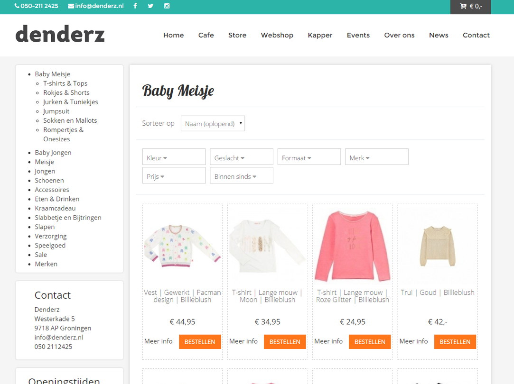Select Baby Meisje category in sidebar
The image size is (514, 384).
tap(53, 74)
